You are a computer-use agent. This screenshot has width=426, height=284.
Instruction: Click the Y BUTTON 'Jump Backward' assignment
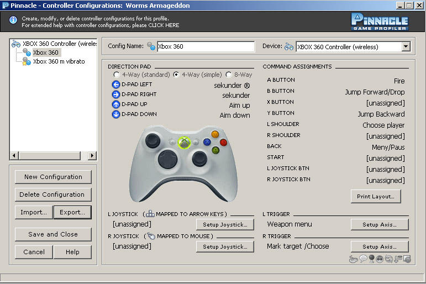[x=381, y=114]
